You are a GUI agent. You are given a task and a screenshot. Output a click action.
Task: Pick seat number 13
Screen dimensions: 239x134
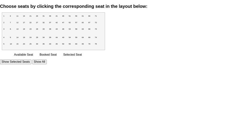click(x=17, y=29)
